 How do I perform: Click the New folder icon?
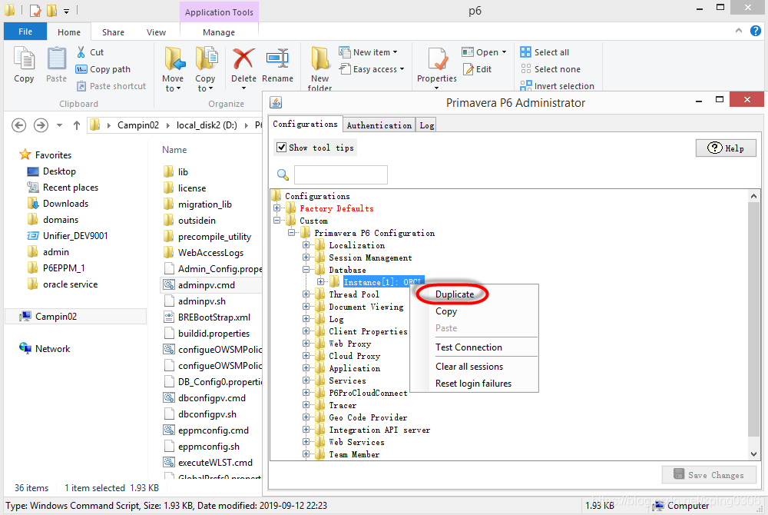pos(319,58)
